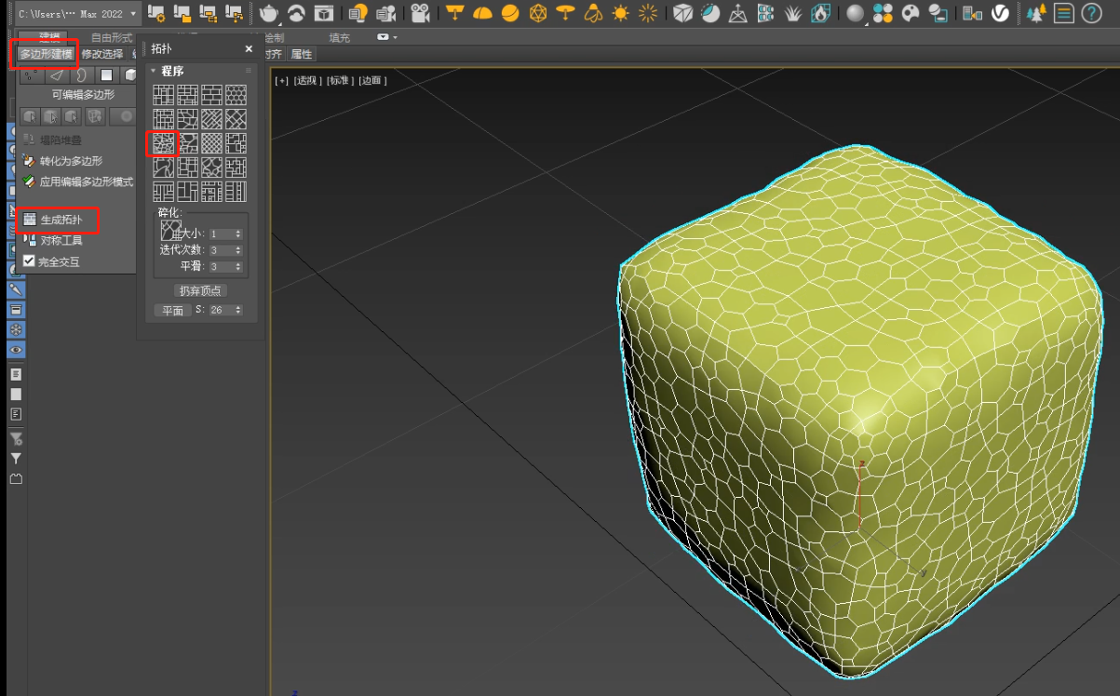Toggle Edge sub-object mode triangle icon
The height and width of the screenshot is (696, 1120).
(58, 74)
